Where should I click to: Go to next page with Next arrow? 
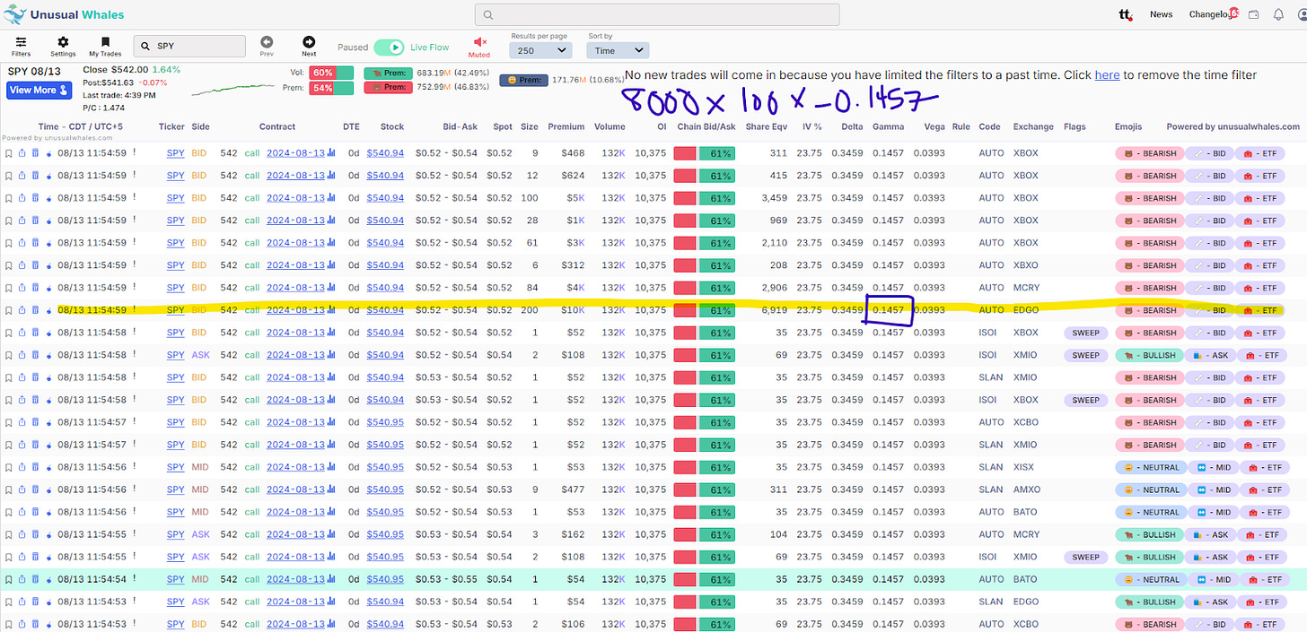pyautogui.click(x=309, y=42)
